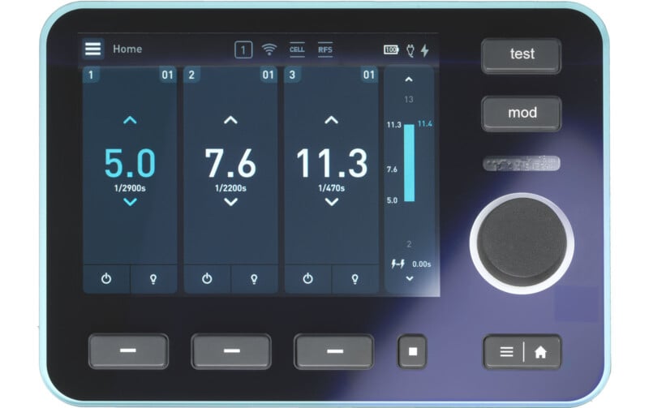Toggle modeling light for lamp 1
This screenshot has height=408, width=649.
point(153,279)
